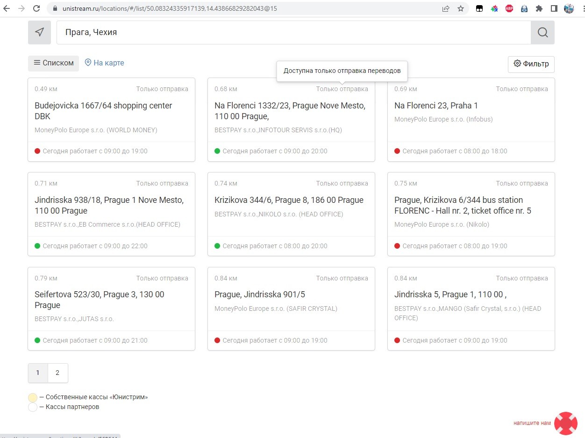The height and width of the screenshot is (438, 585).
Task: Click the browser back arrow
Action: point(7,8)
